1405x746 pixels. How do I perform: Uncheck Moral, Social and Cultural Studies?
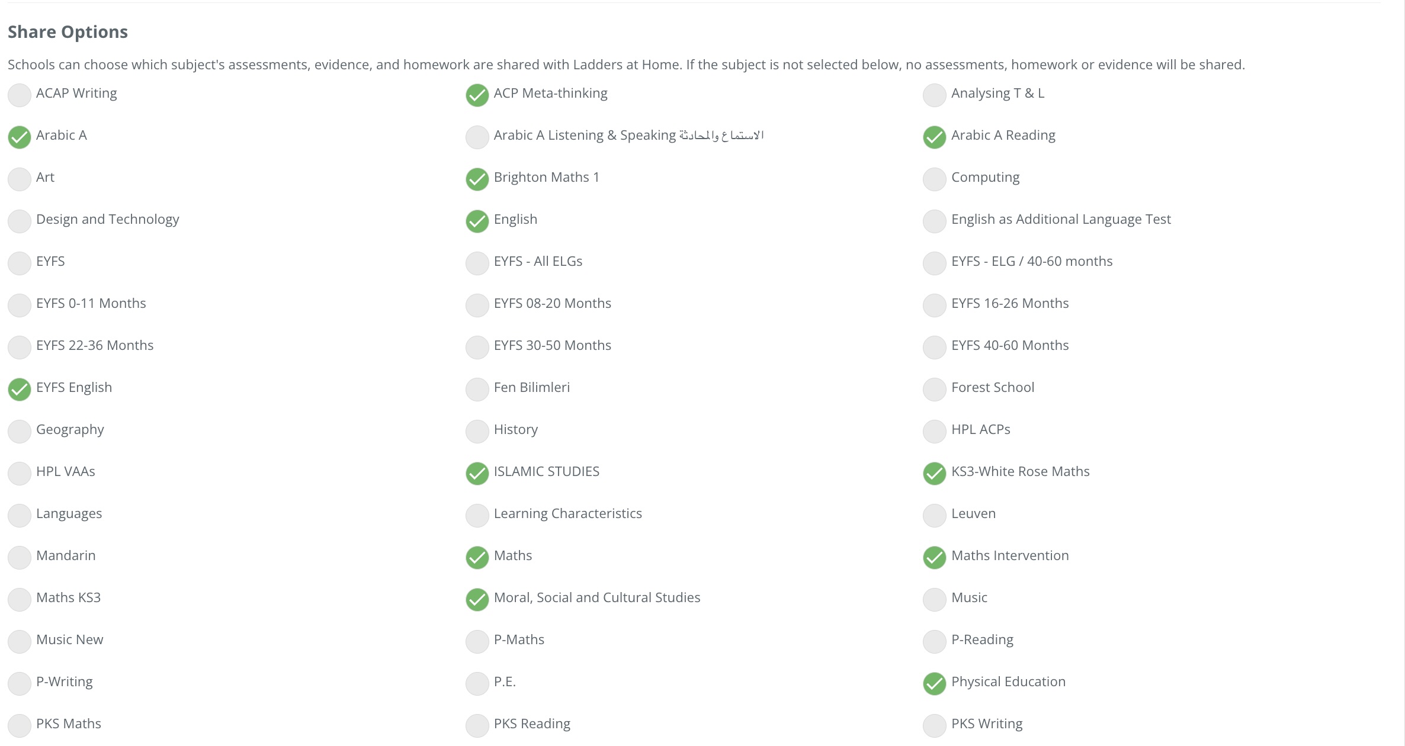[477, 600]
